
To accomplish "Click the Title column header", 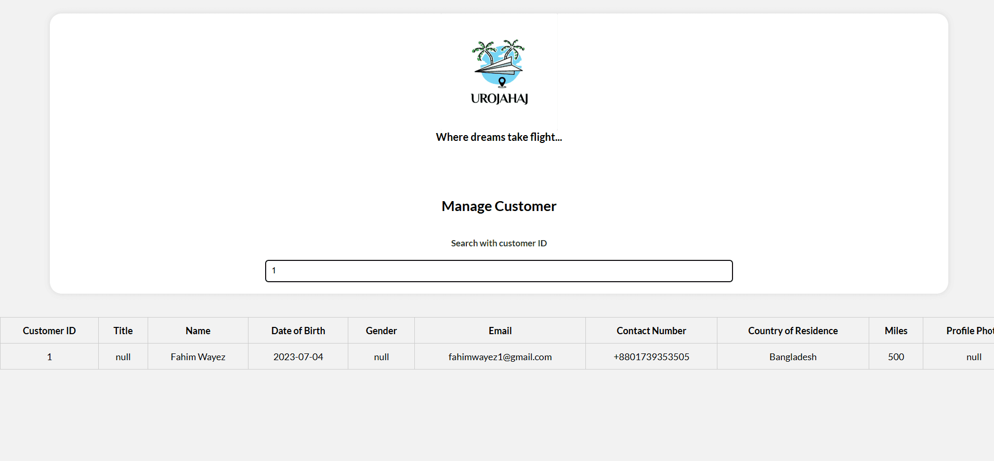I will pos(123,331).
